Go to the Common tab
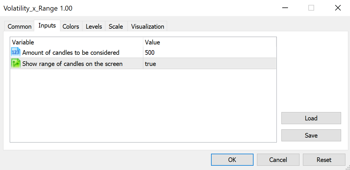This screenshot has height=170, width=350. coord(19,26)
